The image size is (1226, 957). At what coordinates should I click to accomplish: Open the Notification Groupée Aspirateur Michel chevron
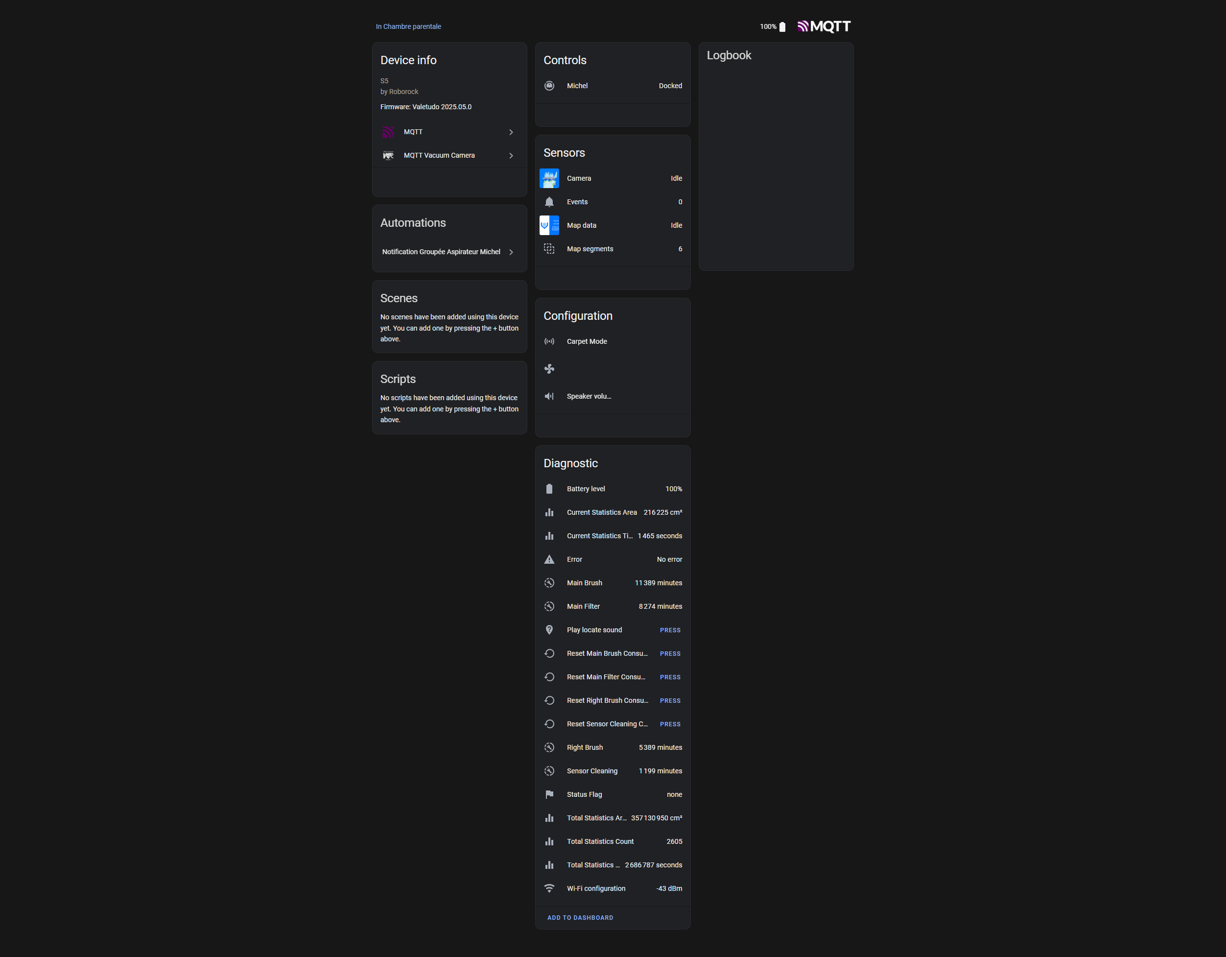tap(511, 252)
